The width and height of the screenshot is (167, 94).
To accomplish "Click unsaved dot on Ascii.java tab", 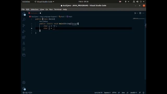I will pyautogui.click(x=40, y=13).
